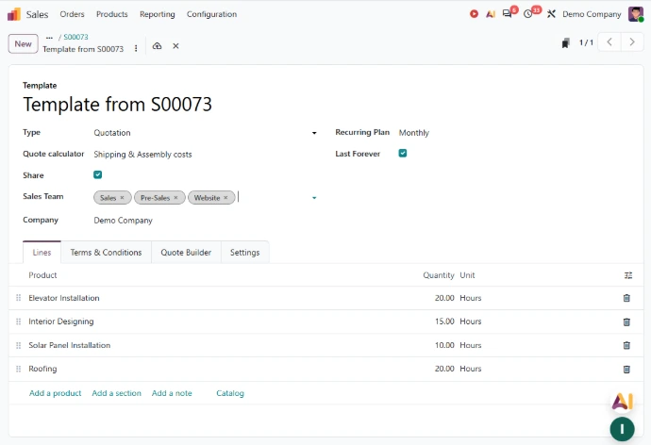Delete the Interior Designing line

(626, 321)
